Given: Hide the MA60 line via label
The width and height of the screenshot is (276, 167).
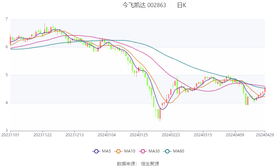Looking at the screenshot, I should (x=179, y=151).
